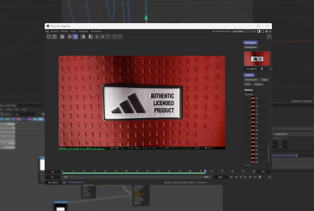Select history frame 63
Image resolution: width=314 pixels, height=211 pixels.
[255, 150]
